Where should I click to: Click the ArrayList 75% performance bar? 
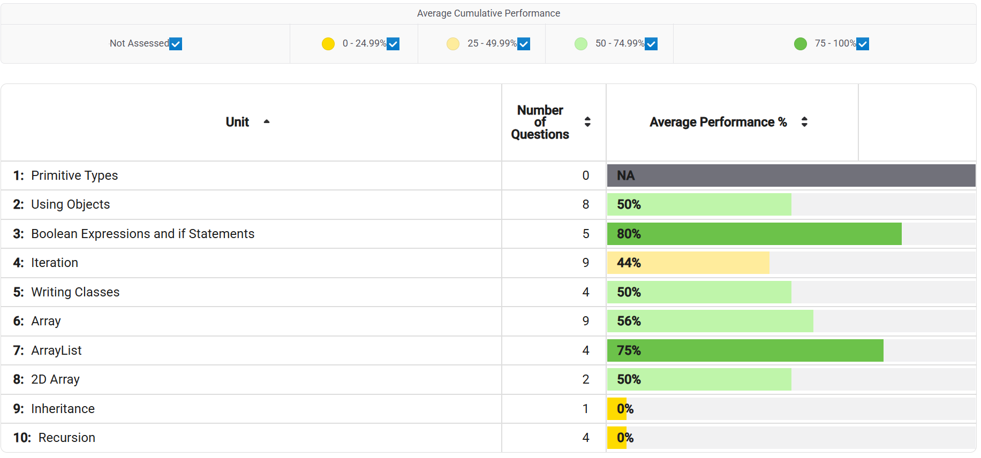(745, 350)
